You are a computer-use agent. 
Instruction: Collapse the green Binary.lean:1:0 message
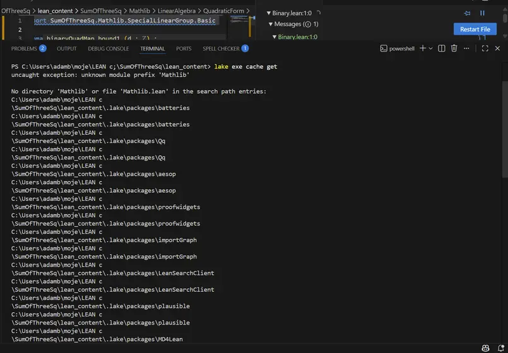coord(275,37)
